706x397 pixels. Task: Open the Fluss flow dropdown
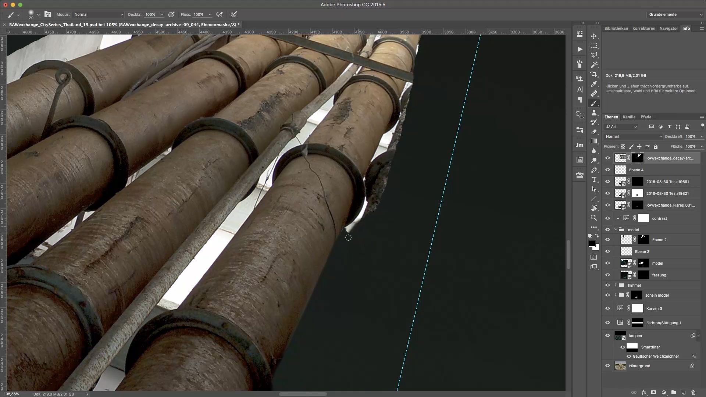coord(210,15)
